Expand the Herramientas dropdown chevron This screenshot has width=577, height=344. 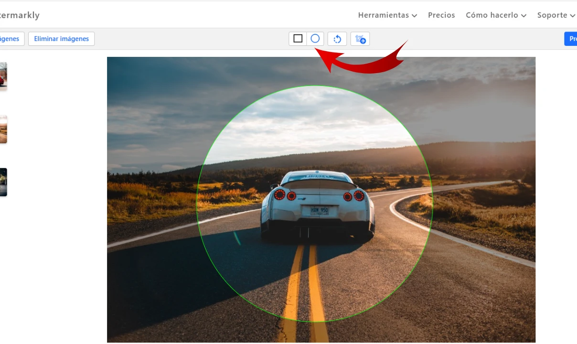point(414,16)
